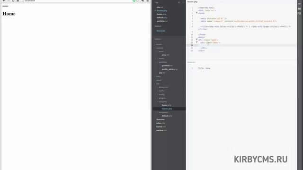Open the Extension Manager brick icon
Viewport: 303px width, 170px height.
(299, 8)
